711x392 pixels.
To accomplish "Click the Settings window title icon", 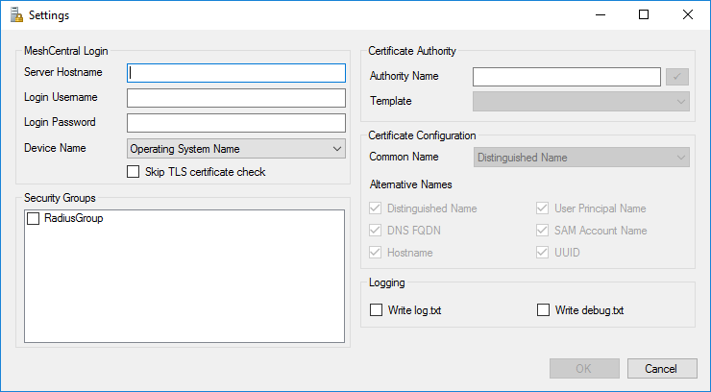I will coord(15,15).
